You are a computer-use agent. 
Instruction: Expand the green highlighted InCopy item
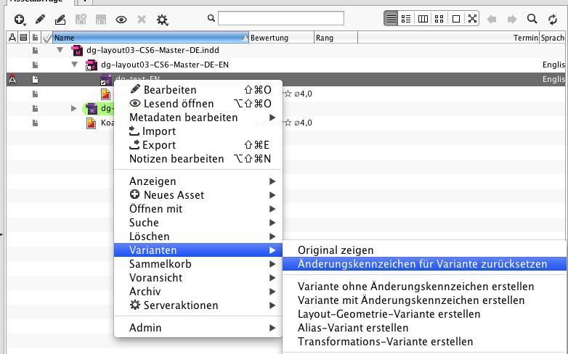pos(73,108)
